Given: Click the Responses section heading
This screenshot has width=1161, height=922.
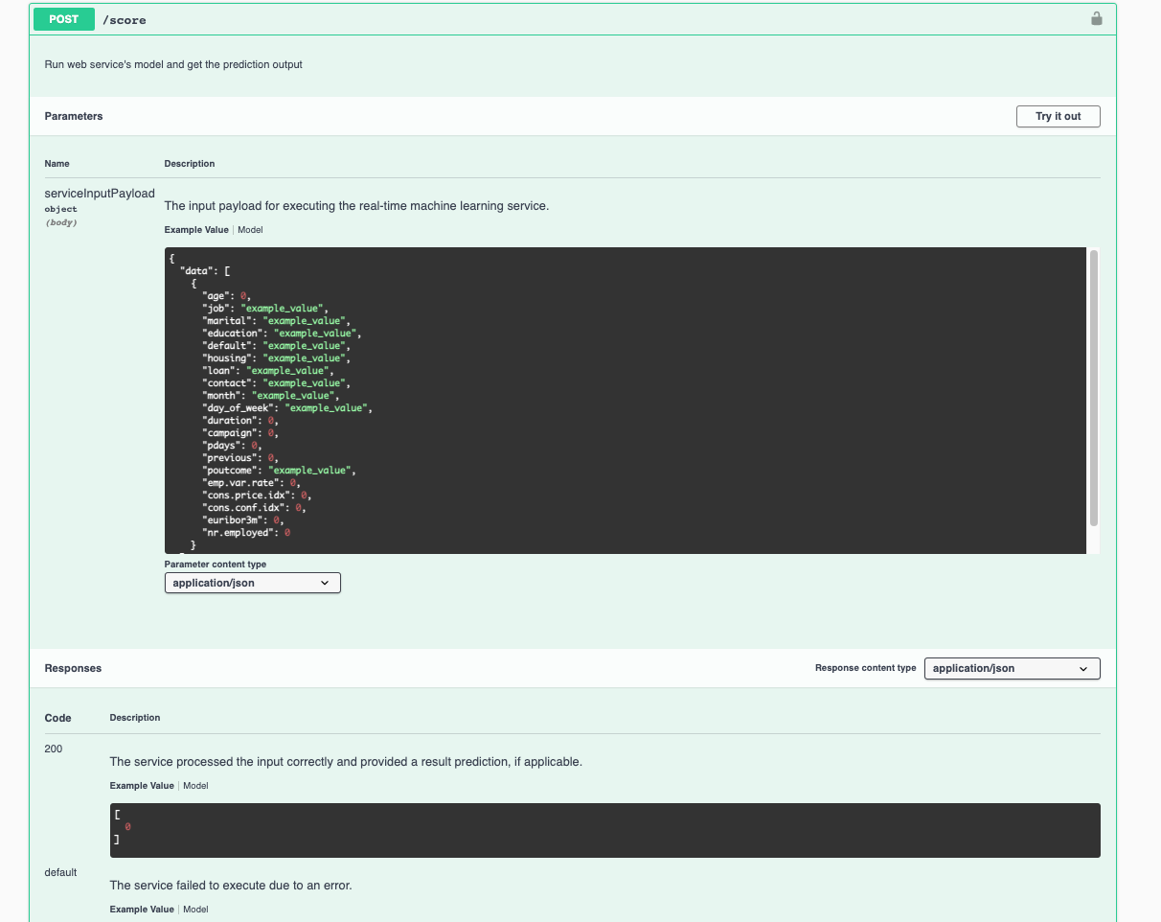Looking at the screenshot, I should point(73,668).
